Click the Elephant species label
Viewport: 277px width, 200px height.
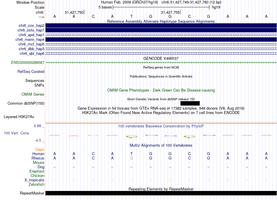[x=37, y=171]
